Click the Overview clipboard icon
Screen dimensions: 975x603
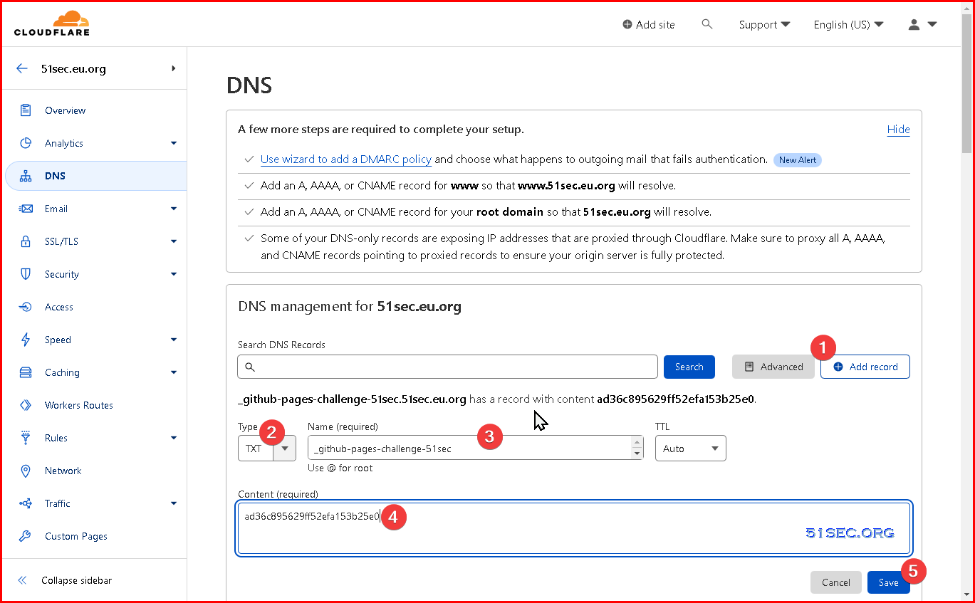tap(26, 110)
